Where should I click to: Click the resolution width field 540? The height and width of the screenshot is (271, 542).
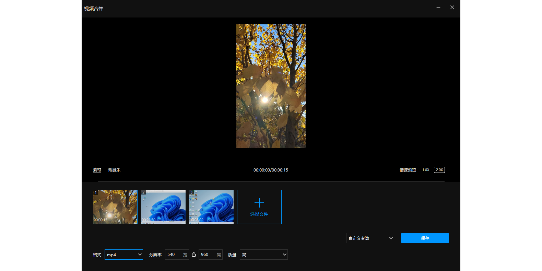pos(173,255)
